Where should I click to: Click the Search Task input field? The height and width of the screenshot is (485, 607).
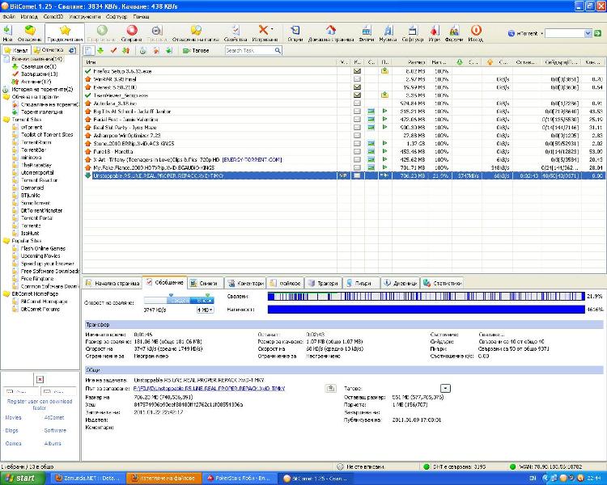click(x=243, y=50)
